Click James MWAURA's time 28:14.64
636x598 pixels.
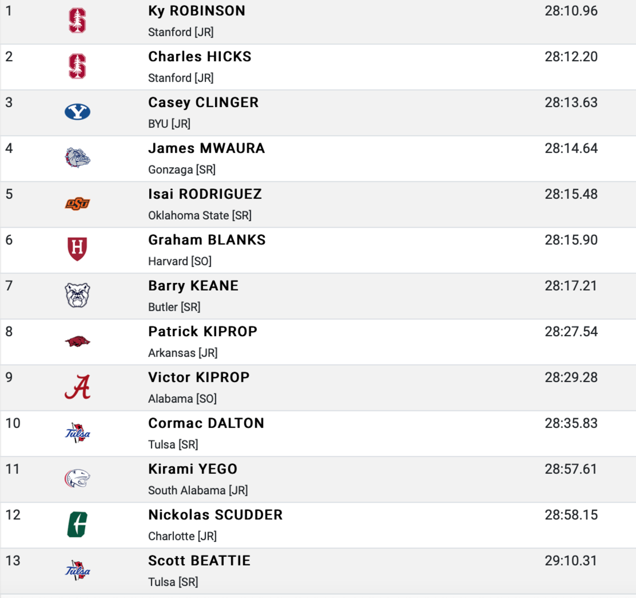(571, 148)
